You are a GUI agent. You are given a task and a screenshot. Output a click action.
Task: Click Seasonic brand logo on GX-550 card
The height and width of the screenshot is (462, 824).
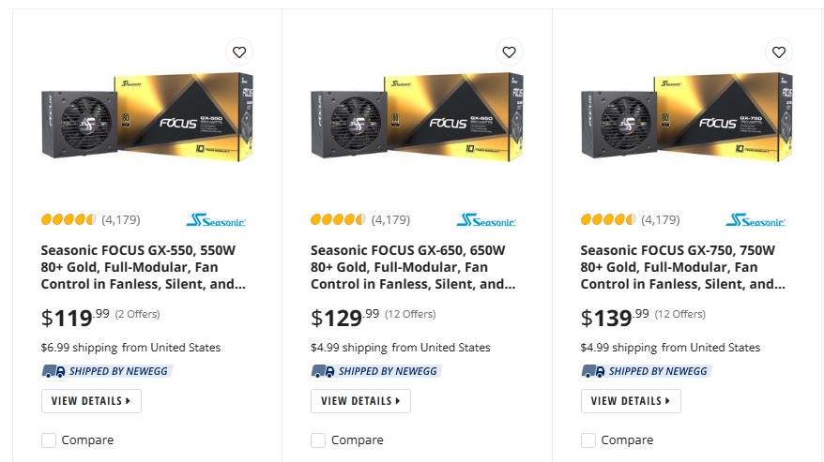(x=216, y=220)
